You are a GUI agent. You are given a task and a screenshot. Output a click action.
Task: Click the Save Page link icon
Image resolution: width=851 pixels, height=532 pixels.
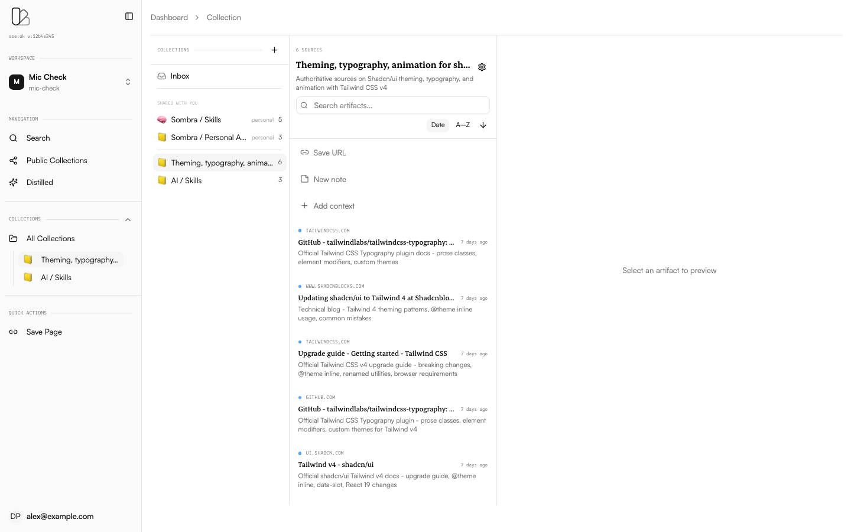click(14, 332)
